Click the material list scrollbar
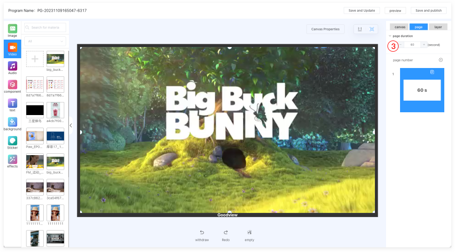 [69, 113]
